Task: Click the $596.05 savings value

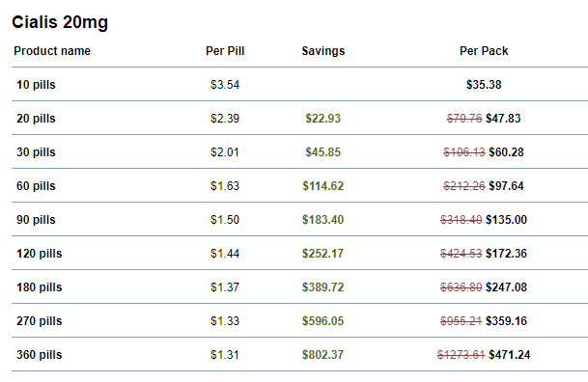Action: coord(323,321)
